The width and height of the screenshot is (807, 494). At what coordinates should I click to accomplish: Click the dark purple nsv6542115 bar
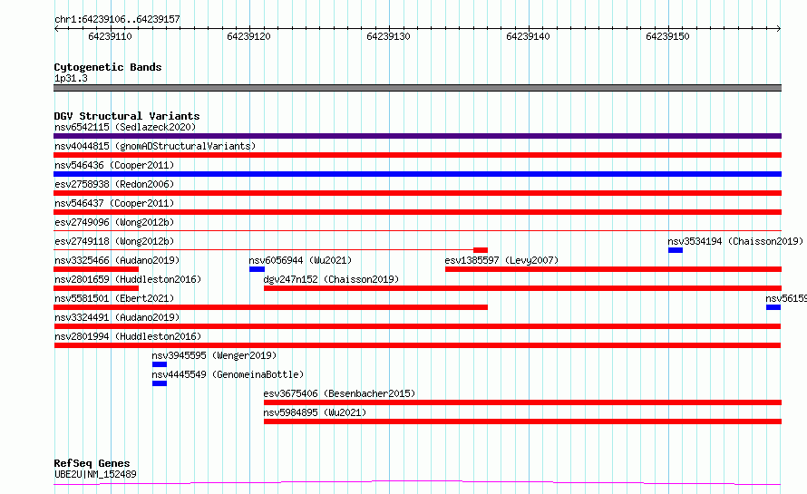417,136
